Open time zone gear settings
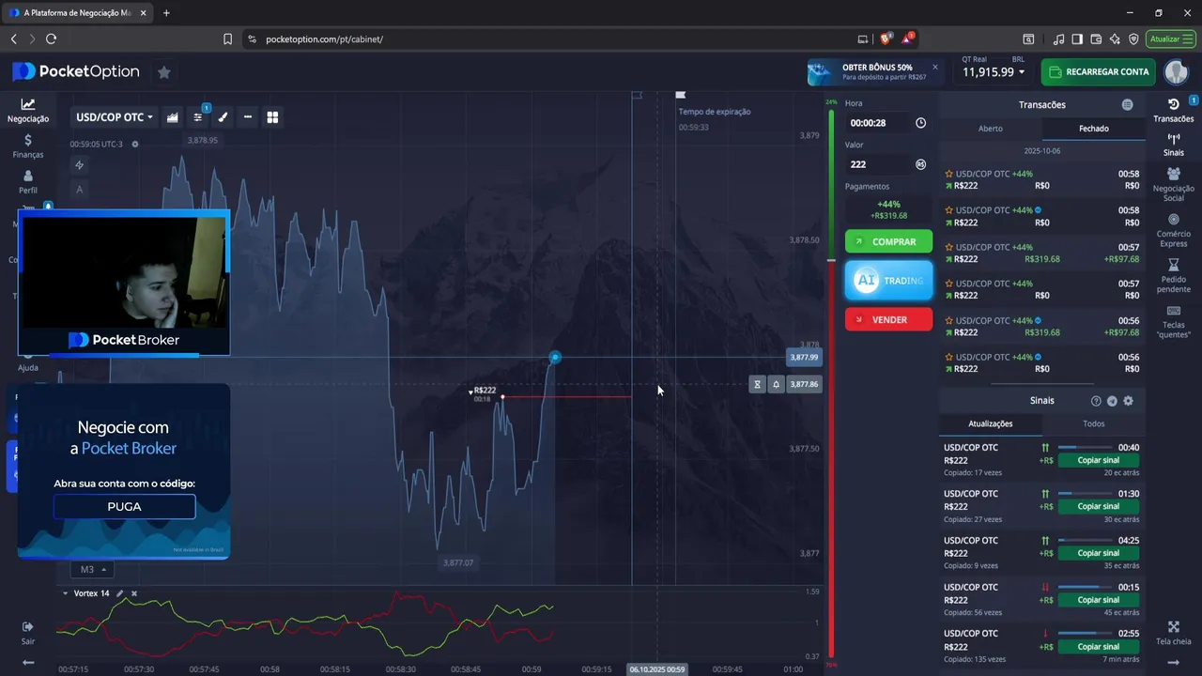This screenshot has height=676, width=1202. (135, 145)
